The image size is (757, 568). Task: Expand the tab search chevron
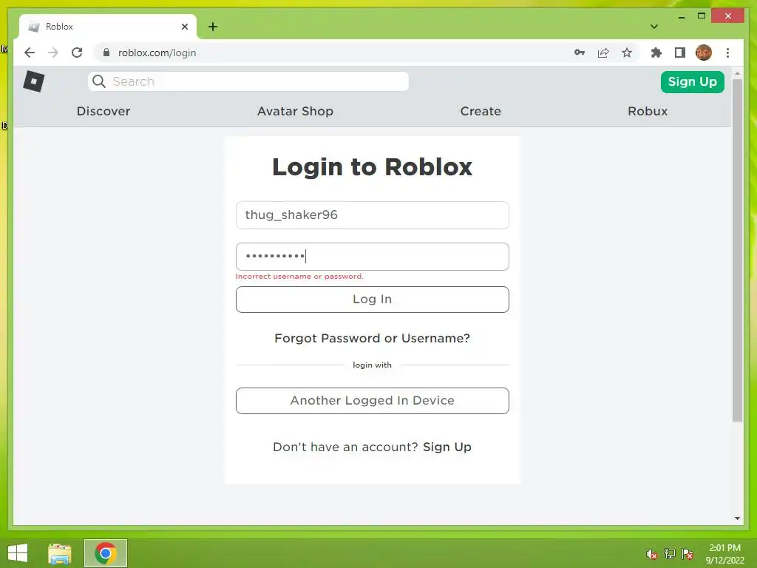[x=654, y=27]
